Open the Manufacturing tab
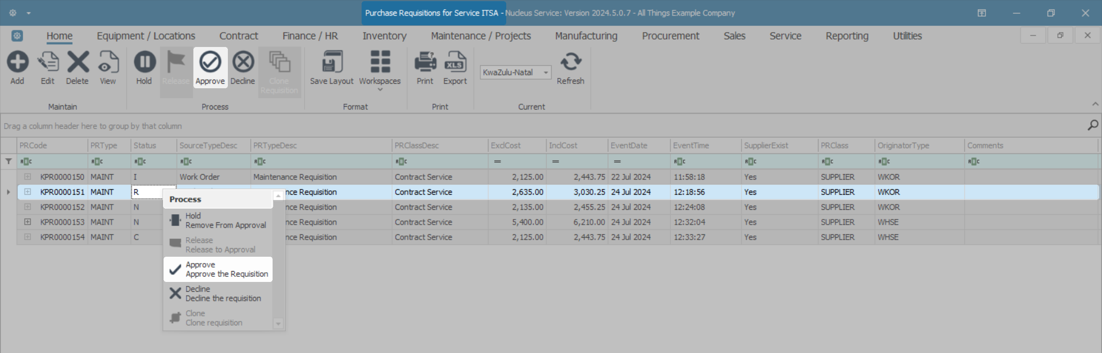Viewport: 1102px width, 353px height. [x=586, y=36]
